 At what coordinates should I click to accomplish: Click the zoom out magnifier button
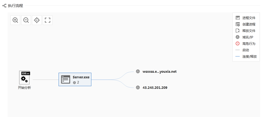(x=26, y=20)
